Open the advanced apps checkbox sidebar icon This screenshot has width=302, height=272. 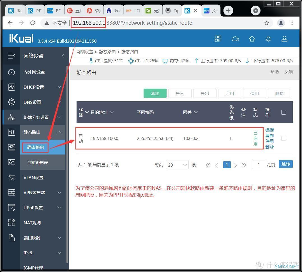click(11, 208)
